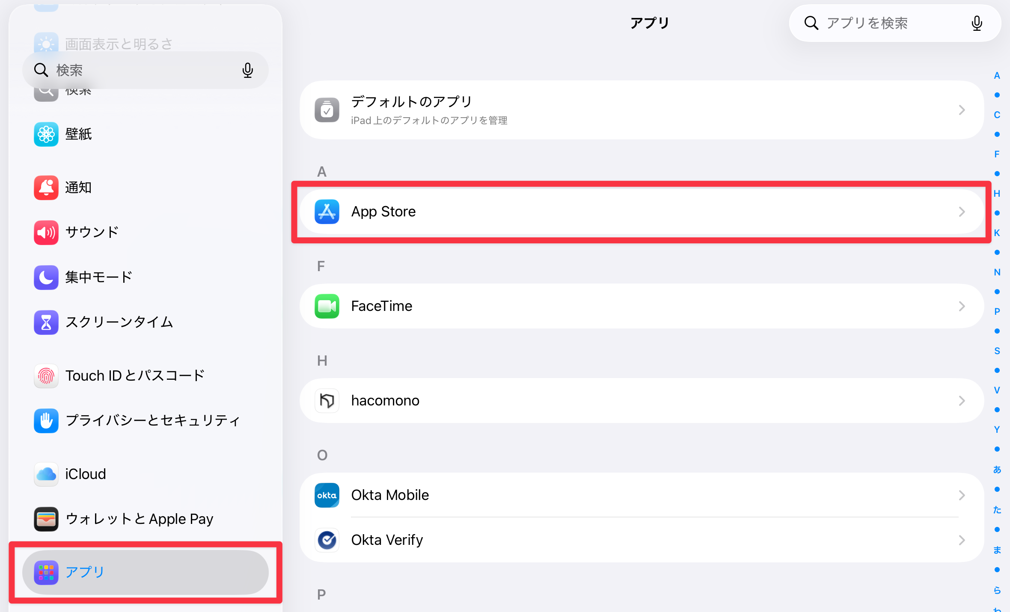Tap the hacomono app icon

[327, 401]
